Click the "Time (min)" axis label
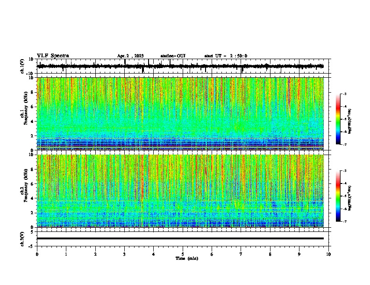Image resolution: width=370 pixels, height=285 pixels. pyautogui.click(x=187, y=258)
